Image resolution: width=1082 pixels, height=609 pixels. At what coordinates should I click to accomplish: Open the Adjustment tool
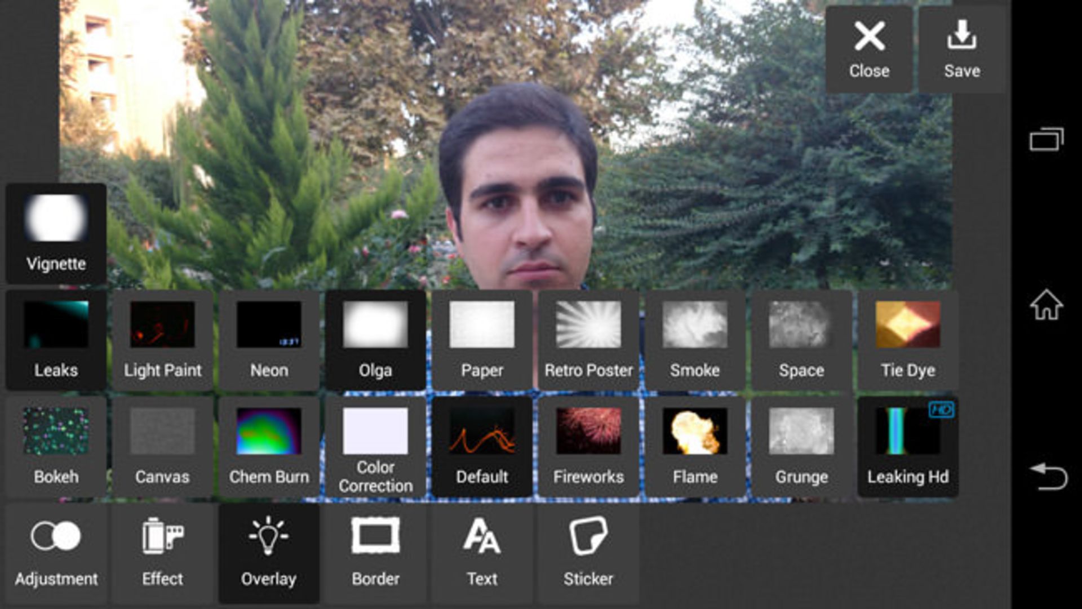56,553
